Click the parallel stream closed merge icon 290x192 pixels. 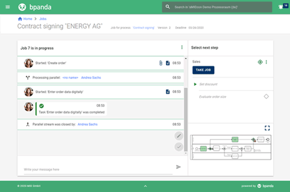click(x=28, y=124)
